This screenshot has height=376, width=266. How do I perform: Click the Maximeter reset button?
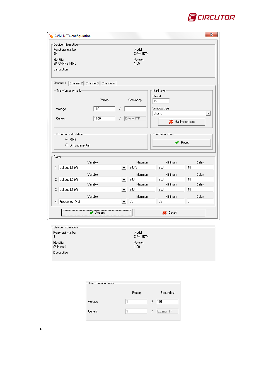click(x=182, y=122)
